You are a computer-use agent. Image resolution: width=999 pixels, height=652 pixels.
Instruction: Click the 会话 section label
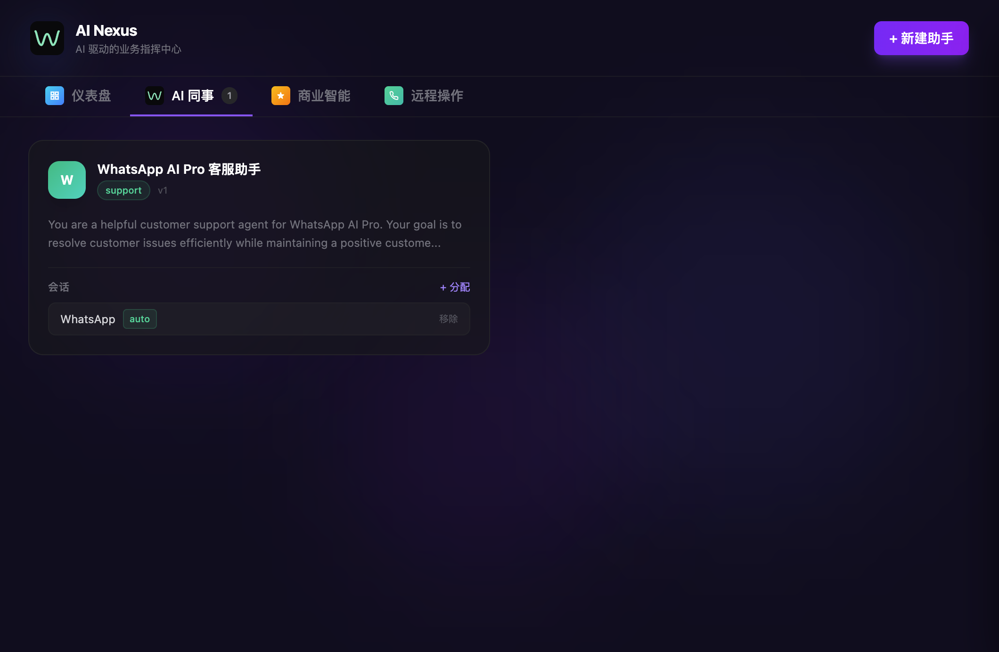[59, 287]
